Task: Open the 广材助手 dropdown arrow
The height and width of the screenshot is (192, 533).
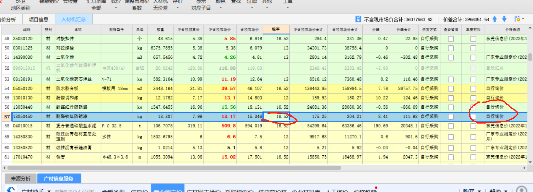Action: tap(49, 191)
